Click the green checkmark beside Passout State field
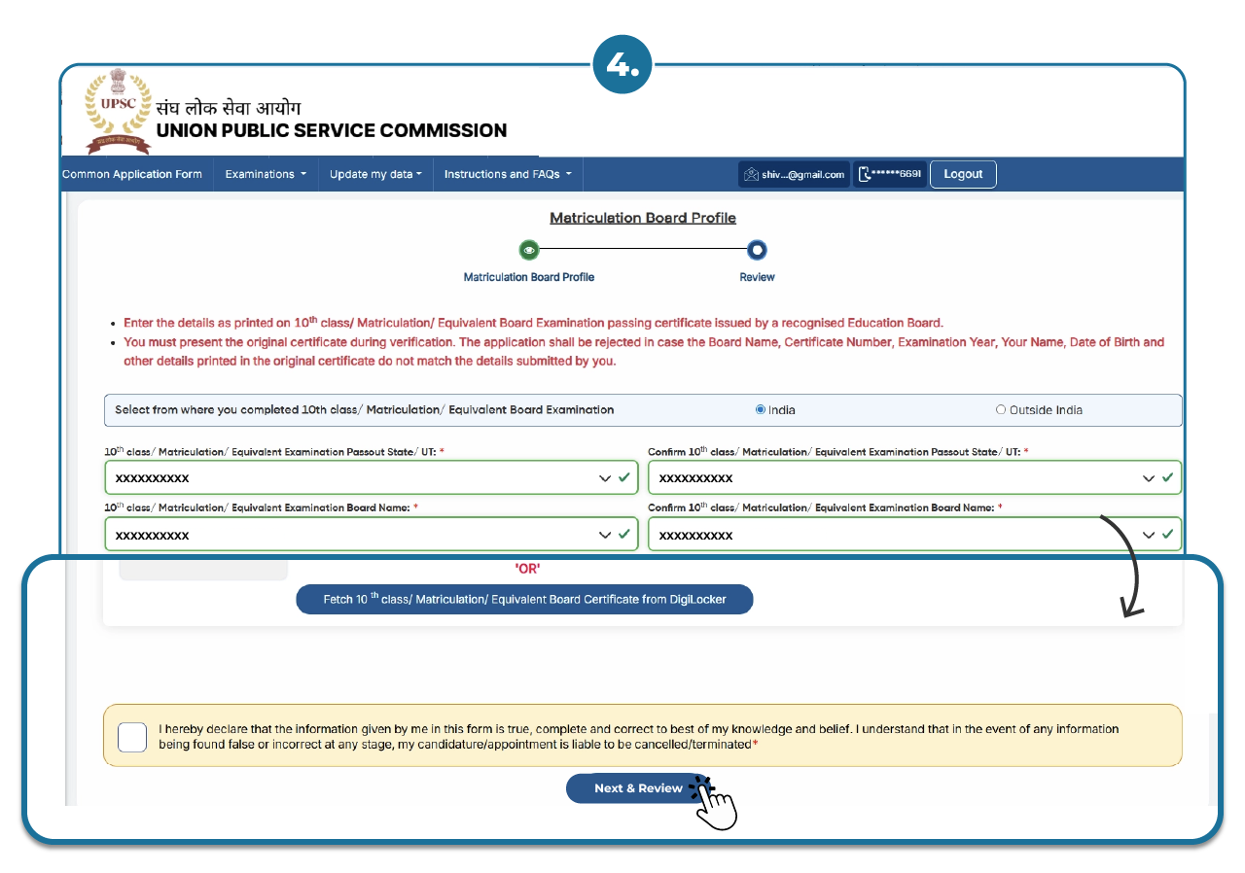The width and height of the screenshot is (1245, 873). (623, 477)
